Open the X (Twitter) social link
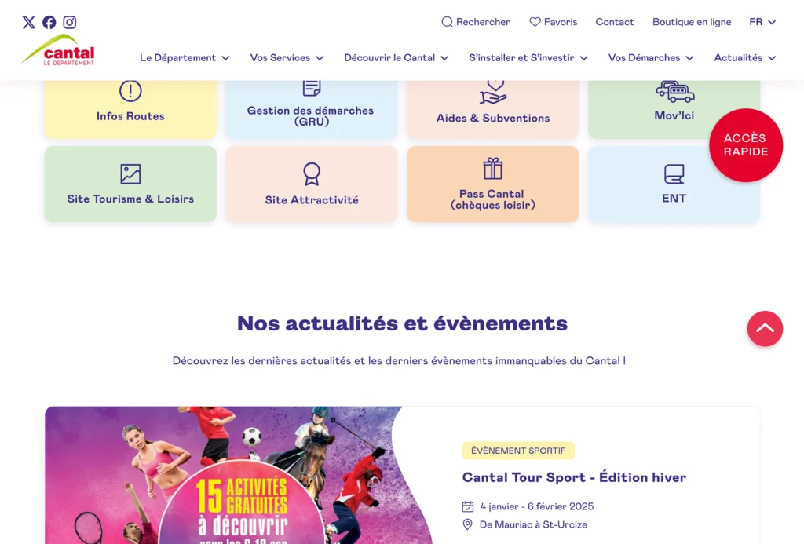Screen dimensions: 804x544 coord(29,22)
